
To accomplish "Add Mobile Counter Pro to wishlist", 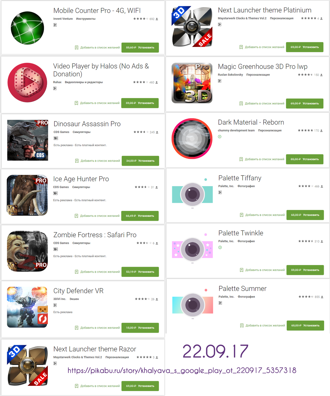I will (x=97, y=48).
